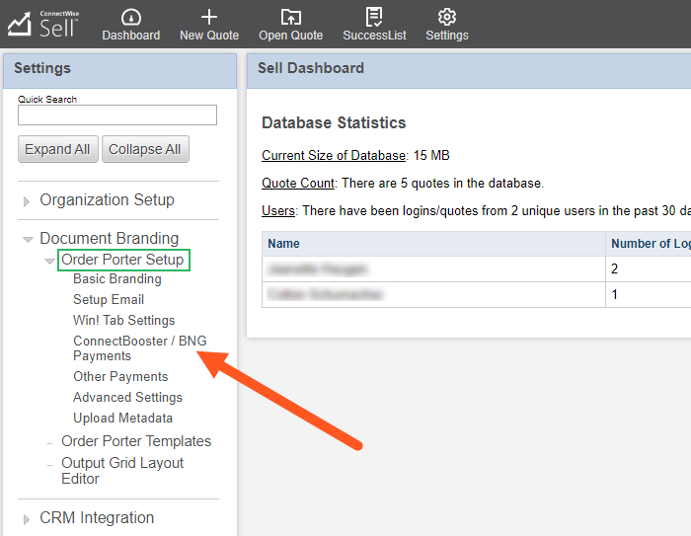Focus the Quick Search input field
691x536 pixels.
point(117,115)
